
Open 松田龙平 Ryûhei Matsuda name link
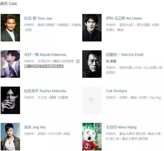45,91
